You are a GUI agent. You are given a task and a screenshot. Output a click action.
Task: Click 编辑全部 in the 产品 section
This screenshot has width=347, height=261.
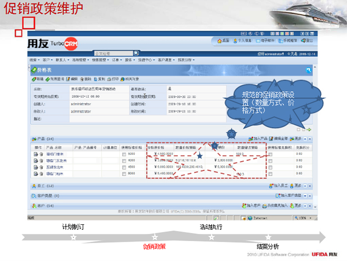coord(279,139)
